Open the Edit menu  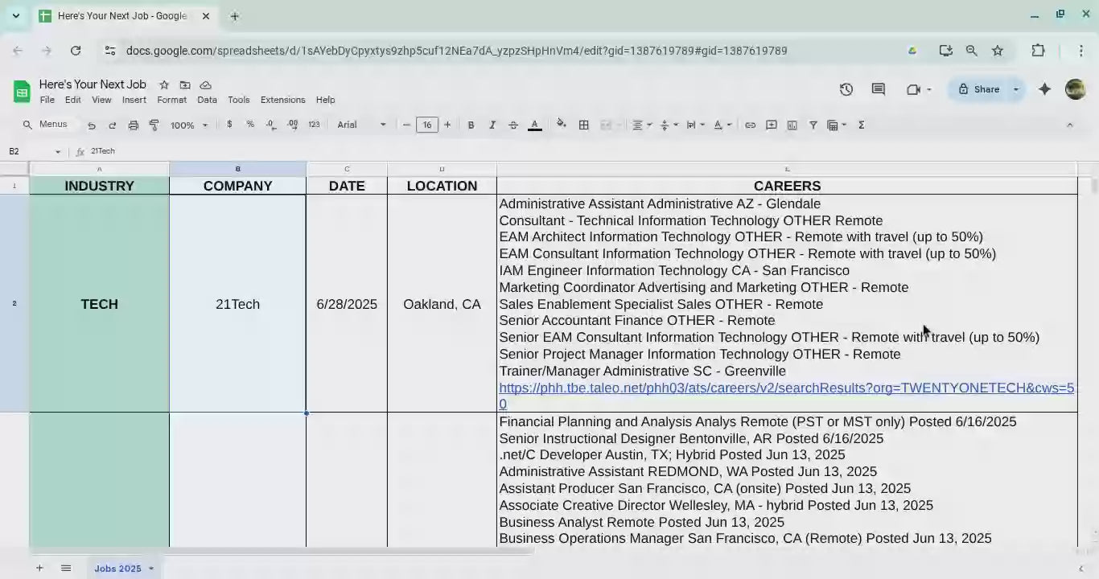(73, 100)
